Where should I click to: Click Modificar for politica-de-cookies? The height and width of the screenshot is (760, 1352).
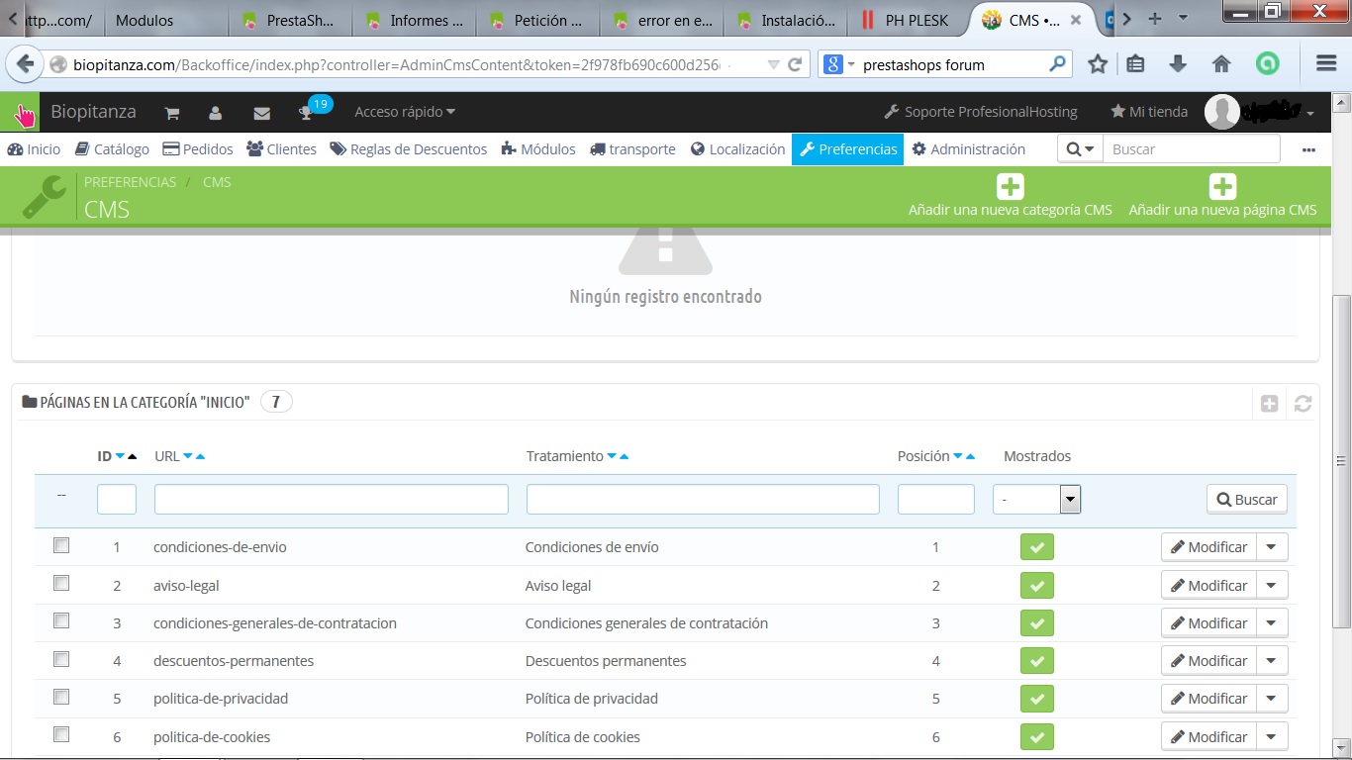coord(1208,737)
